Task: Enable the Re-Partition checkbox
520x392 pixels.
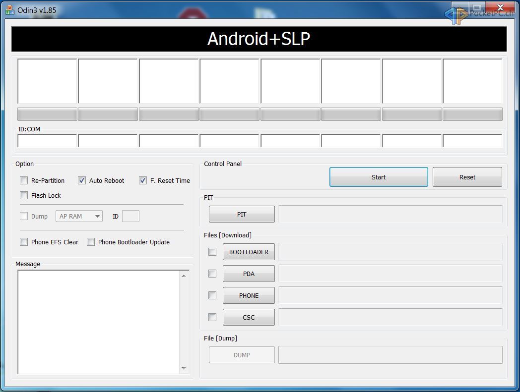Action: [23, 180]
